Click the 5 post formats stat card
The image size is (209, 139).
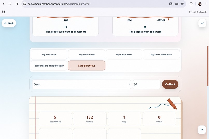[55, 119]
